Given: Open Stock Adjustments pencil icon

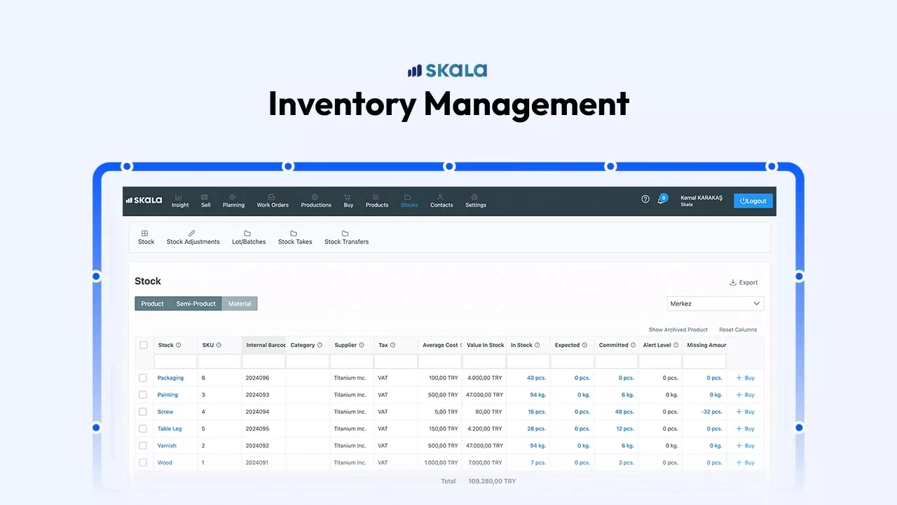Looking at the screenshot, I should pos(192,234).
